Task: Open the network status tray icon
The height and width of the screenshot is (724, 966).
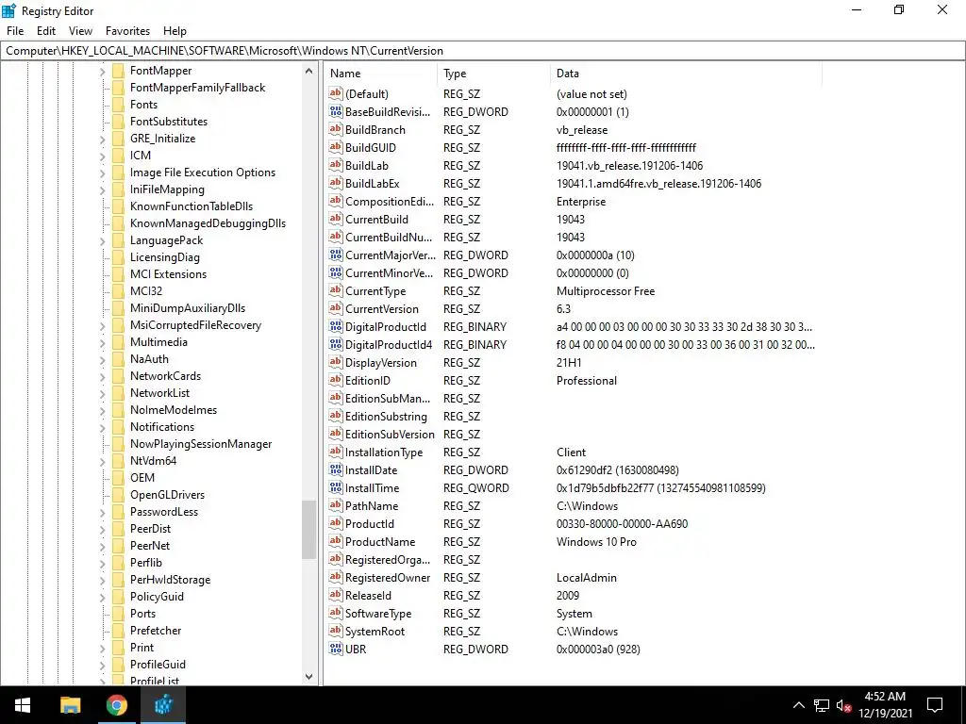Action: click(822, 705)
